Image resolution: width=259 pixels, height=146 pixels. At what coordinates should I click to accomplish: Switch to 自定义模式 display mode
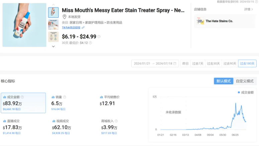245,81
